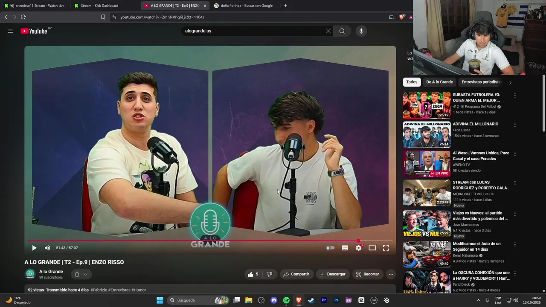The height and width of the screenshot is (307, 546).
Task: Toggle subtitles in the video player
Action: click(345, 248)
